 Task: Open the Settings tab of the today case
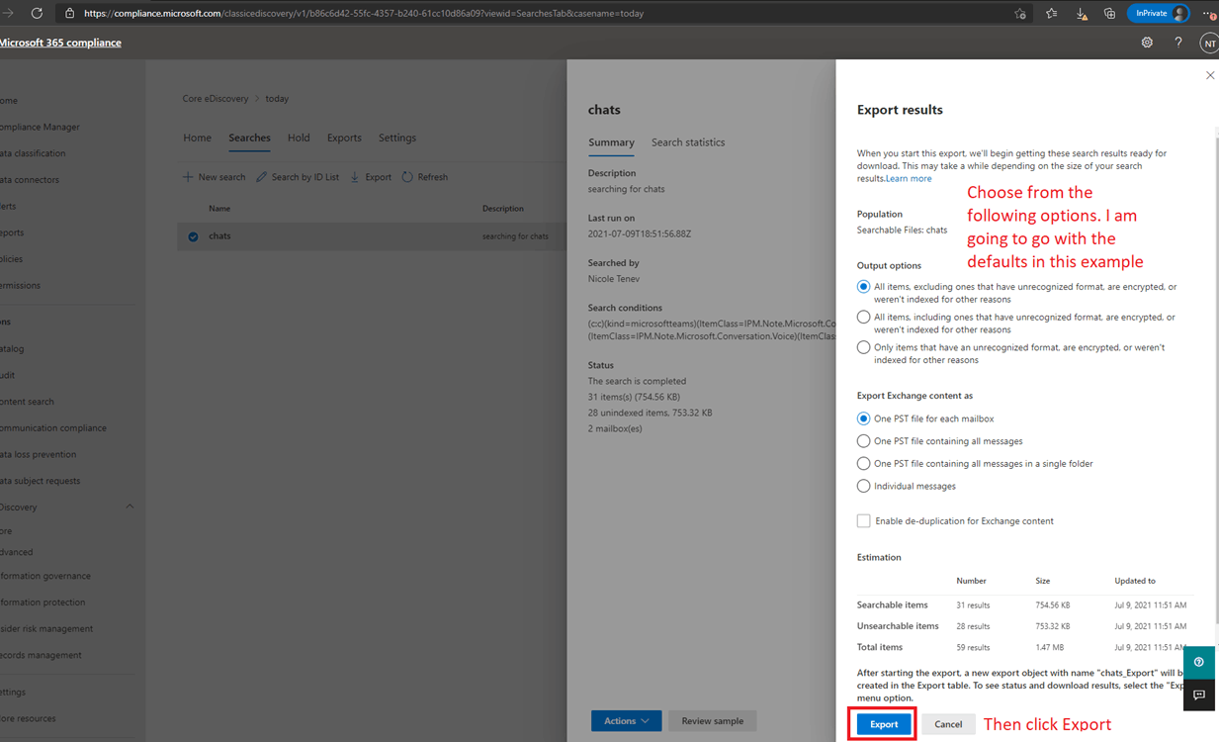click(x=397, y=138)
